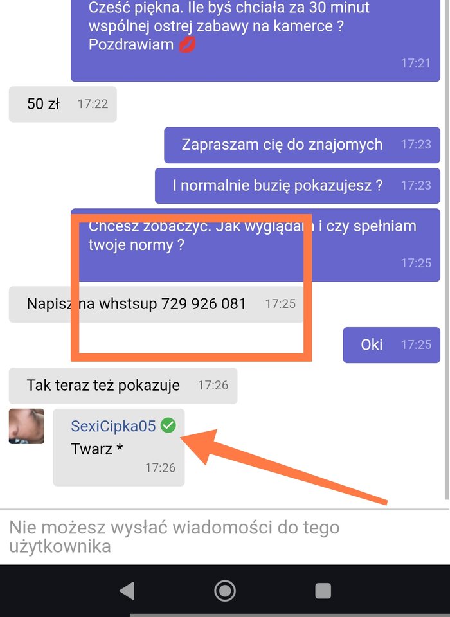Image resolution: width=450 pixels, height=617 pixels.
Task: Tap the 'Tak teraz też pokazuje' message
Action: coord(123,386)
